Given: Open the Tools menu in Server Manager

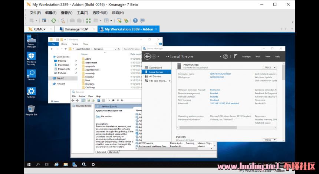Looking at the screenshot, I should click(x=258, y=56).
